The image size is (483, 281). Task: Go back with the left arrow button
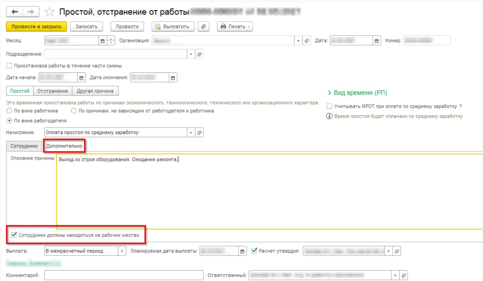[15, 12]
